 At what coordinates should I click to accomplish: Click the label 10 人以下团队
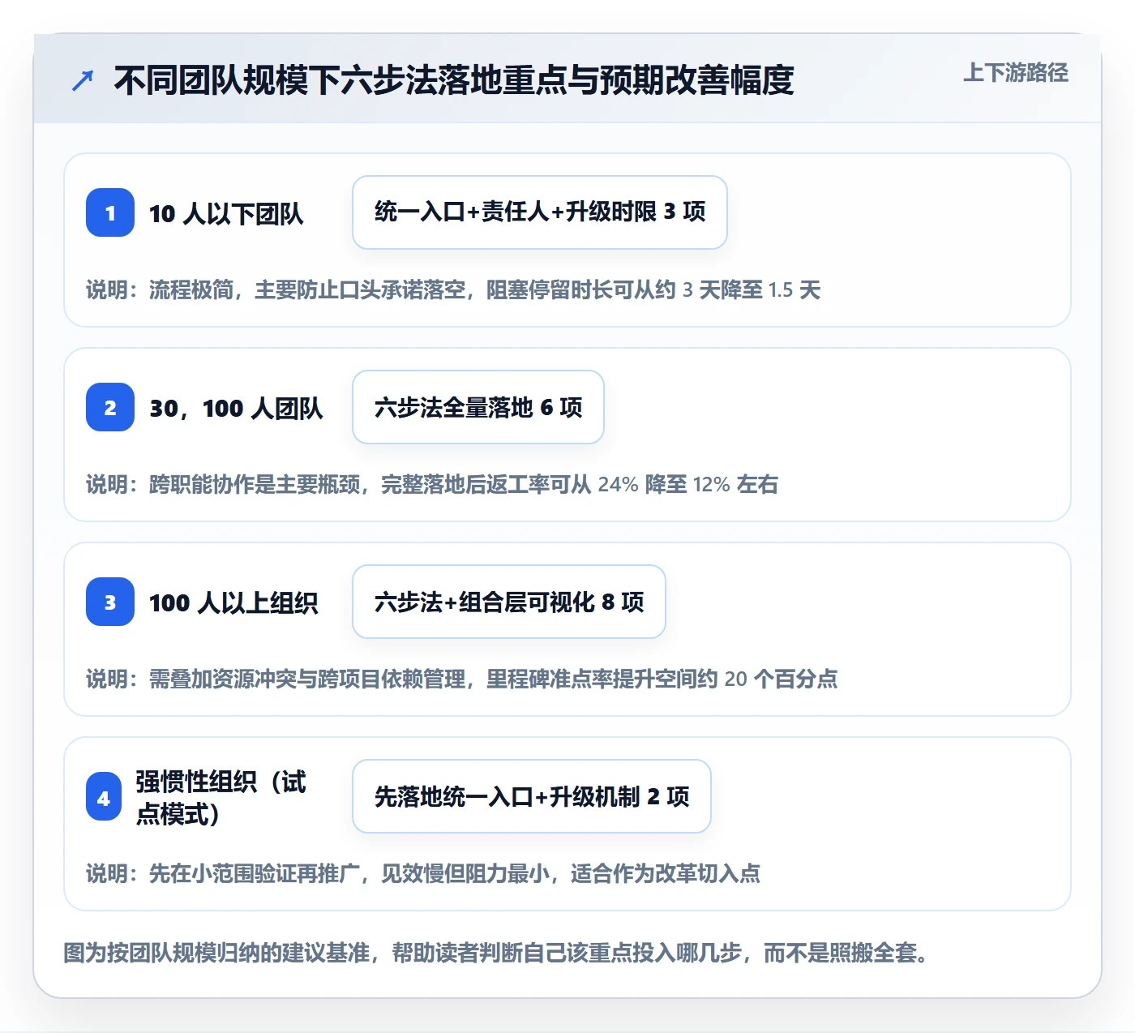226,213
